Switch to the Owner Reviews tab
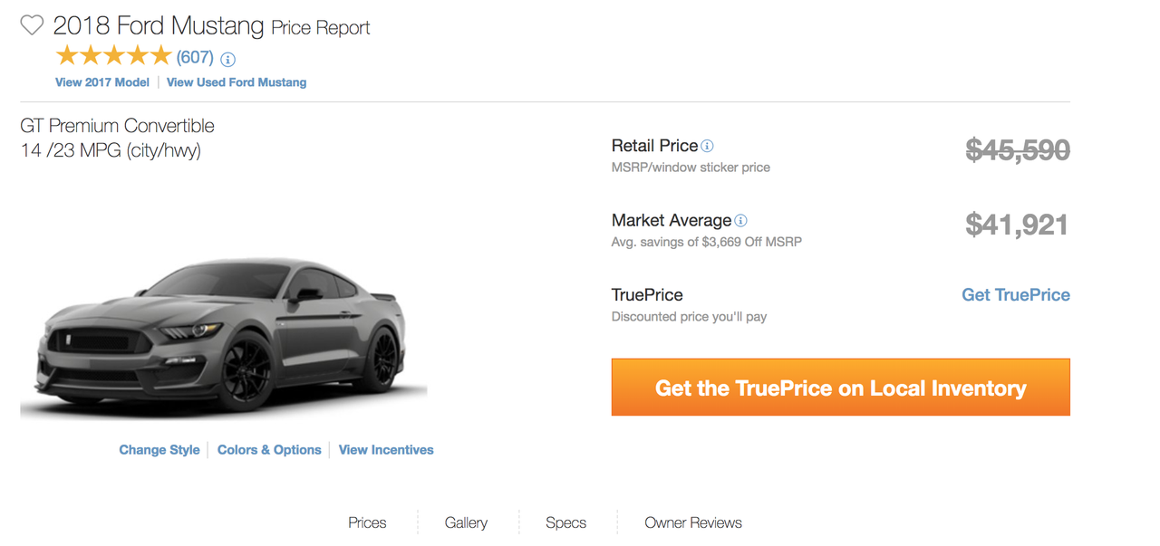Viewport: 1160px width, 546px height. [693, 522]
